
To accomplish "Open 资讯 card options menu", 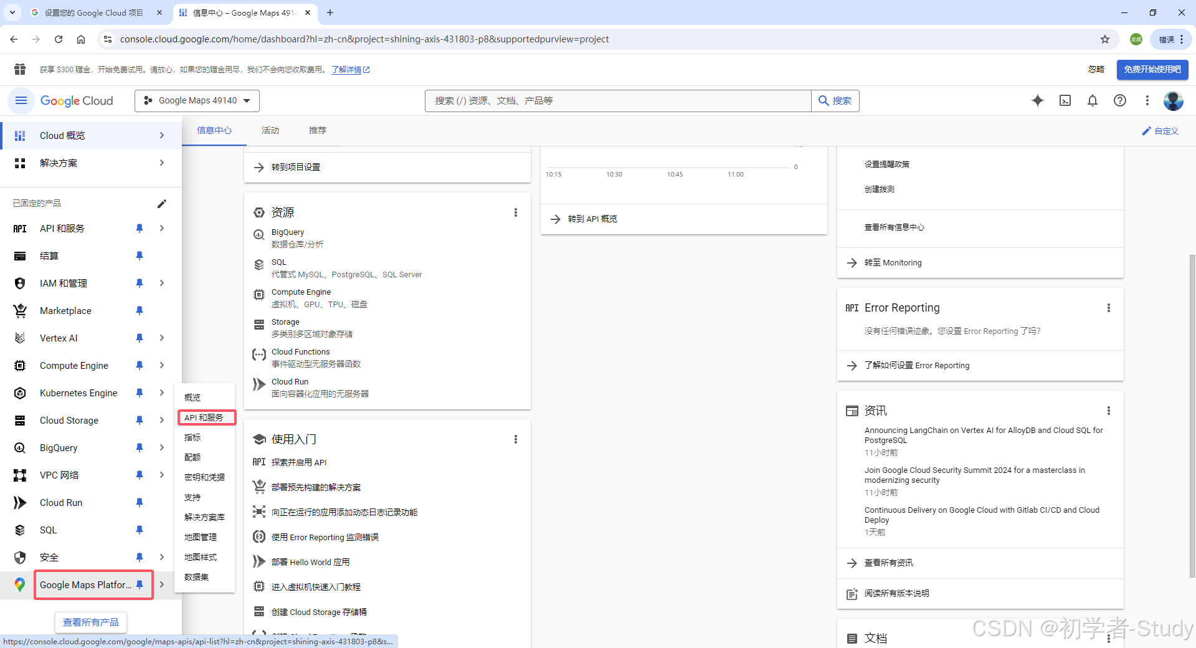I will coord(1109,411).
